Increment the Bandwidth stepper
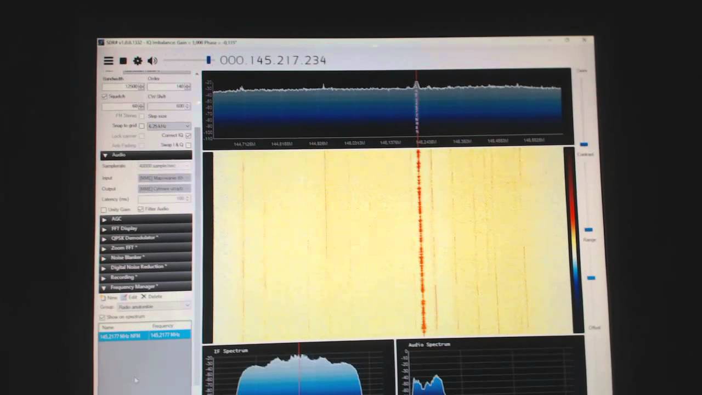Screen dimensions: 702x395 click(142, 85)
